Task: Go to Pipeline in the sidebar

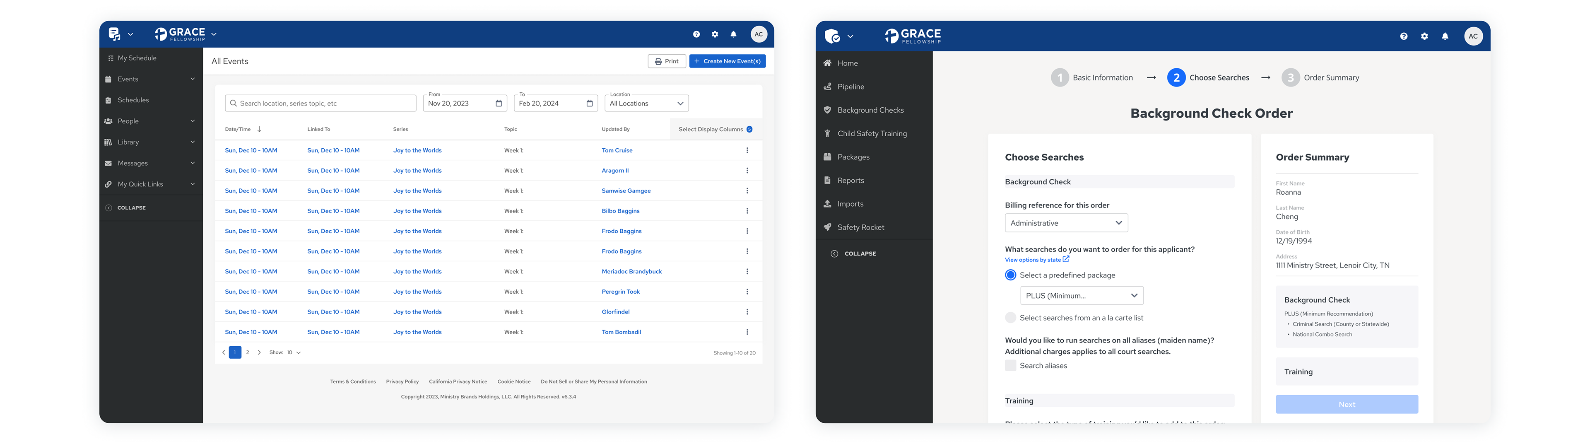Action: point(850,87)
